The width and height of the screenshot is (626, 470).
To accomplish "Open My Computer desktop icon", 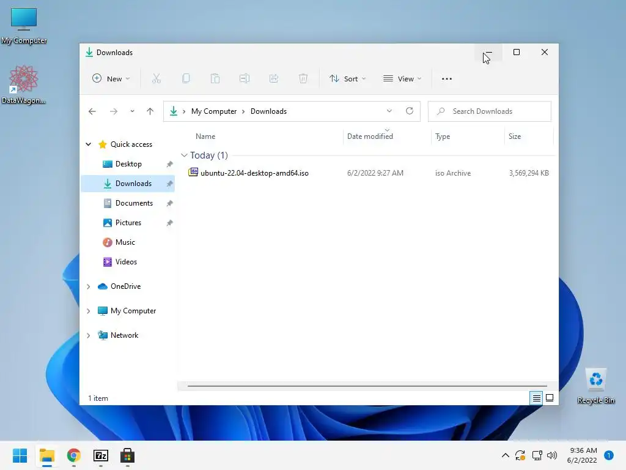I will 24,26.
